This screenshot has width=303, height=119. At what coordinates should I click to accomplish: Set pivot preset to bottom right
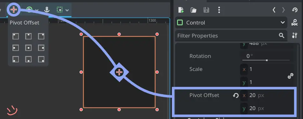point(41,59)
